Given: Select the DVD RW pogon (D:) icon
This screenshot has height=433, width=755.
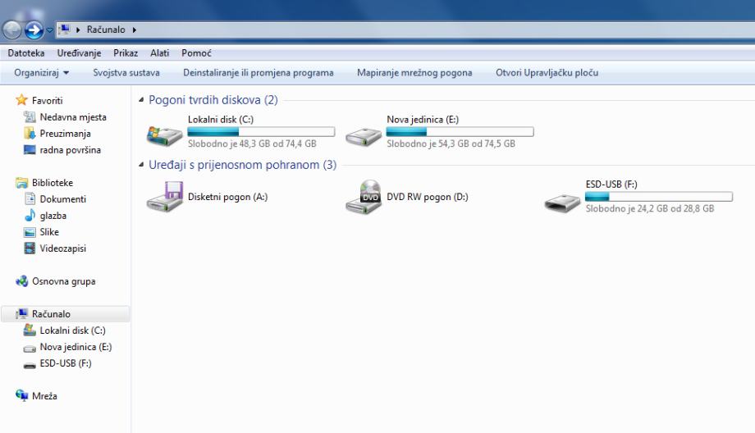Looking at the screenshot, I should [364, 197].
